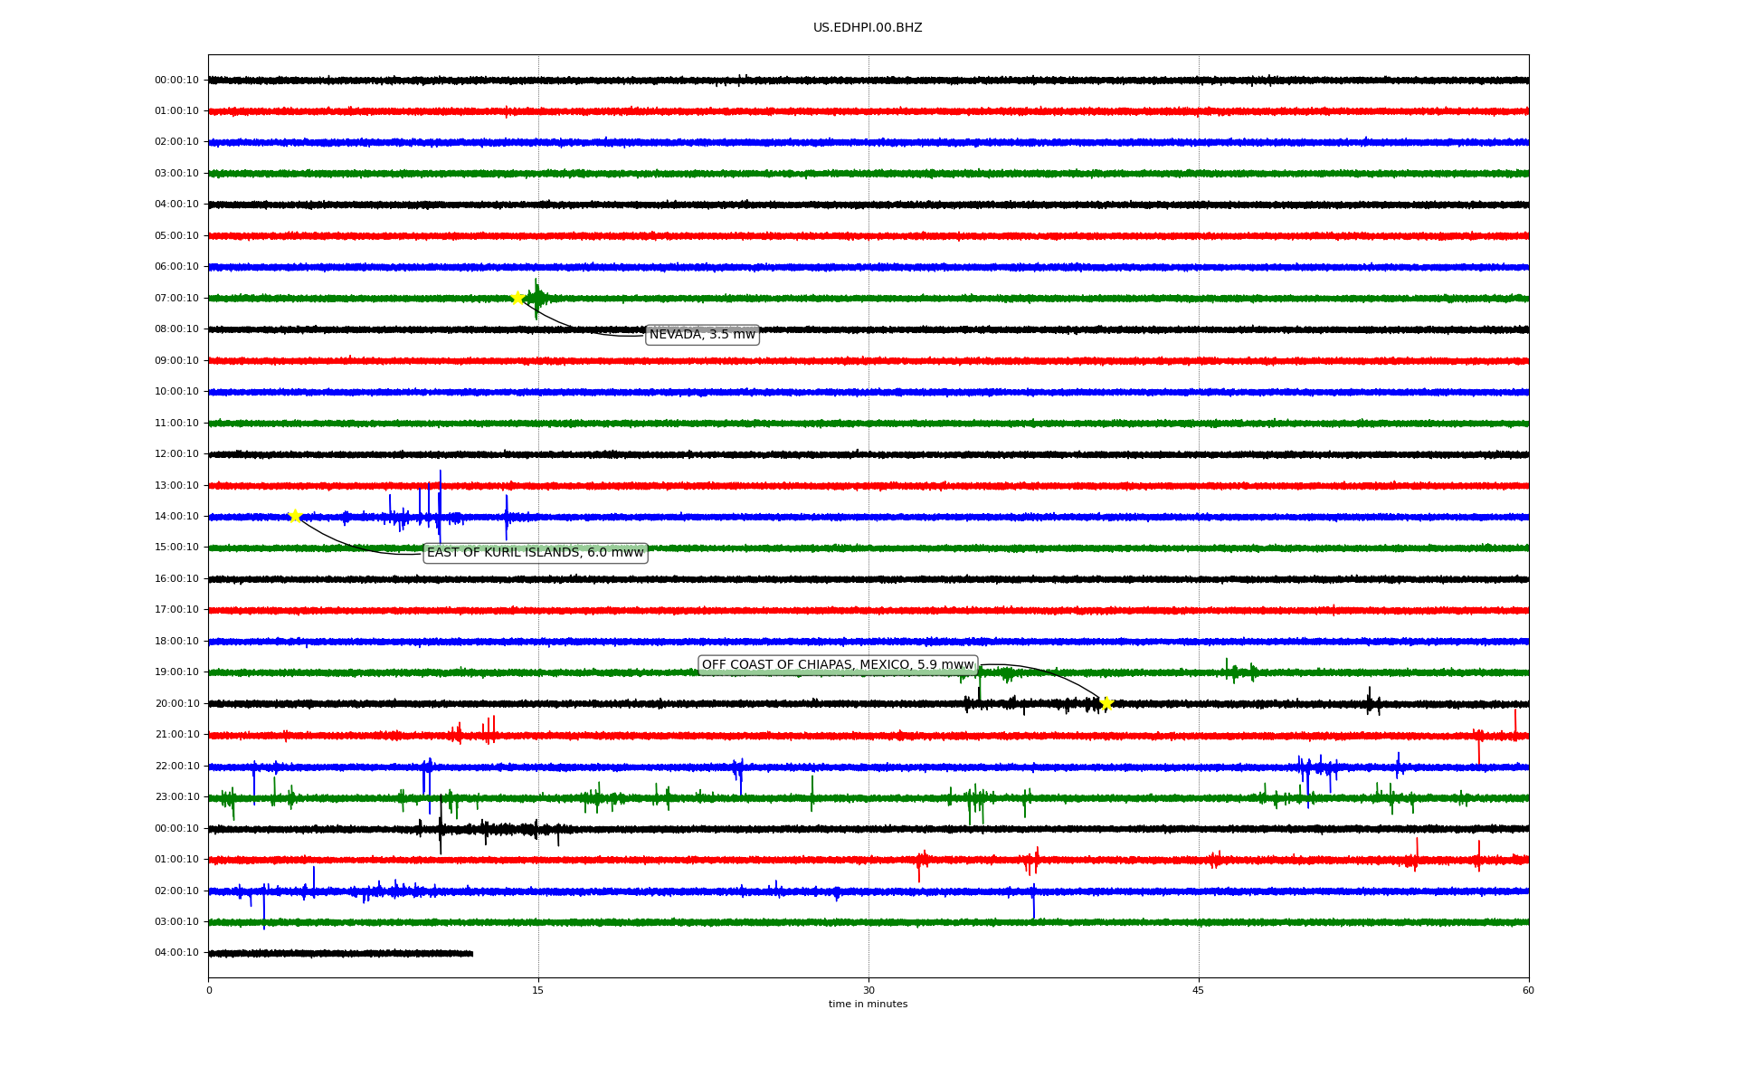
Task: Click the 16:00:10 row time label
Action: coord(176,579)
